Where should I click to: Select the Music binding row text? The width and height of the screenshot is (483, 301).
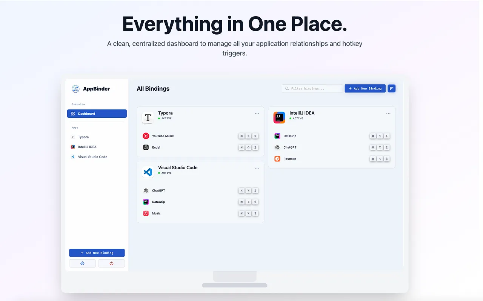point(156,213)
